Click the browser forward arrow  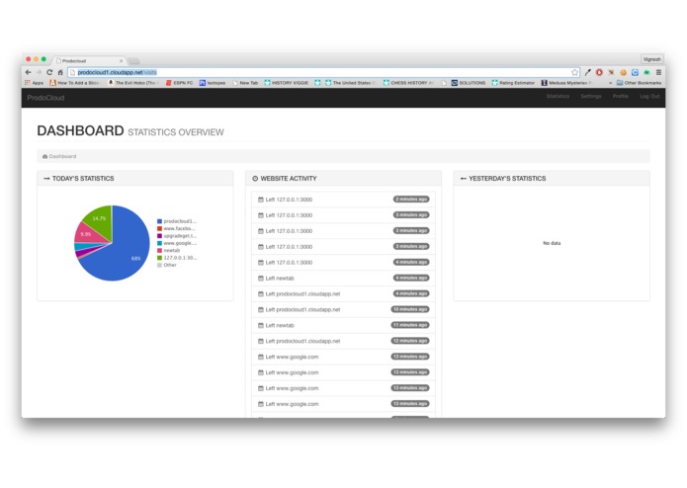39,72
